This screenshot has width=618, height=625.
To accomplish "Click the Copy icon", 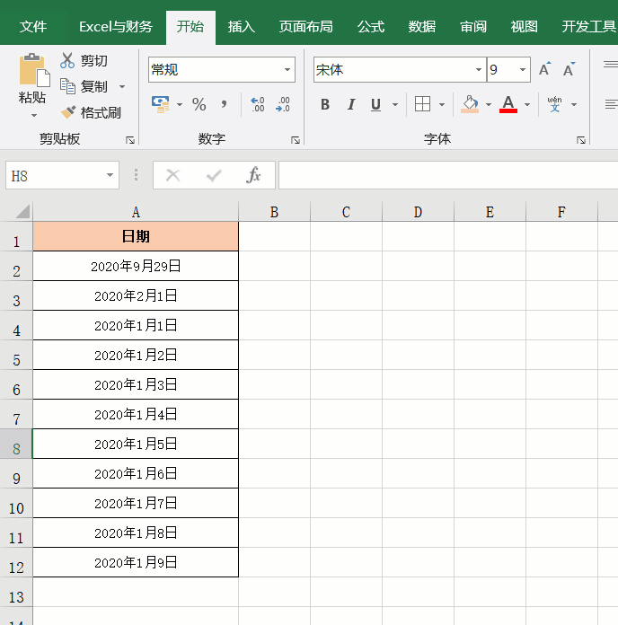I will pos(67,86).
